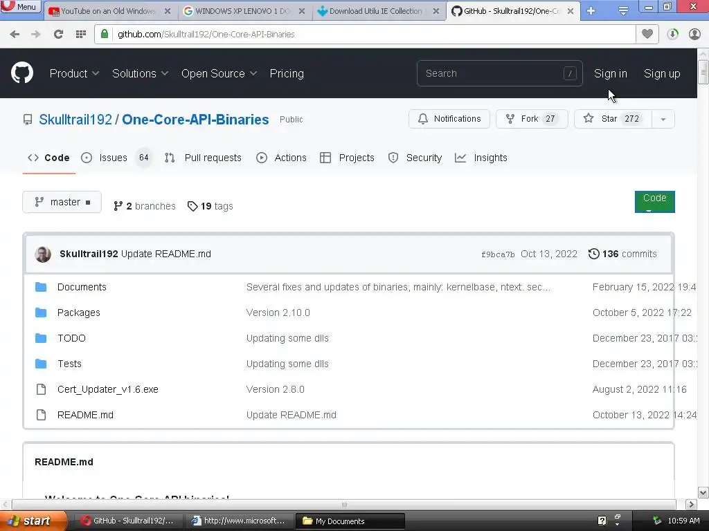
Task: Open Speed Dial grid icon
Action: 81,35
